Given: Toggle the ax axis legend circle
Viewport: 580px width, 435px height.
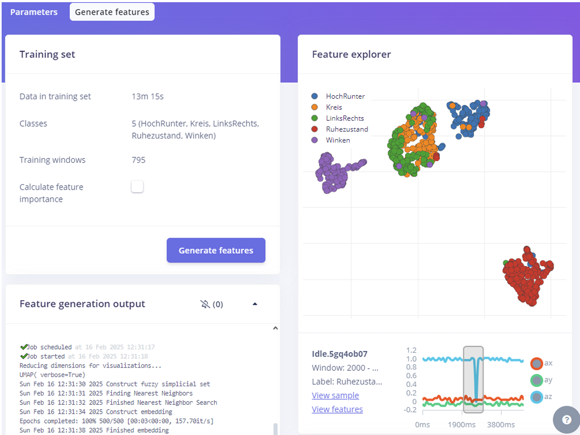Looking at the screenshot, I should coord(536,363).
